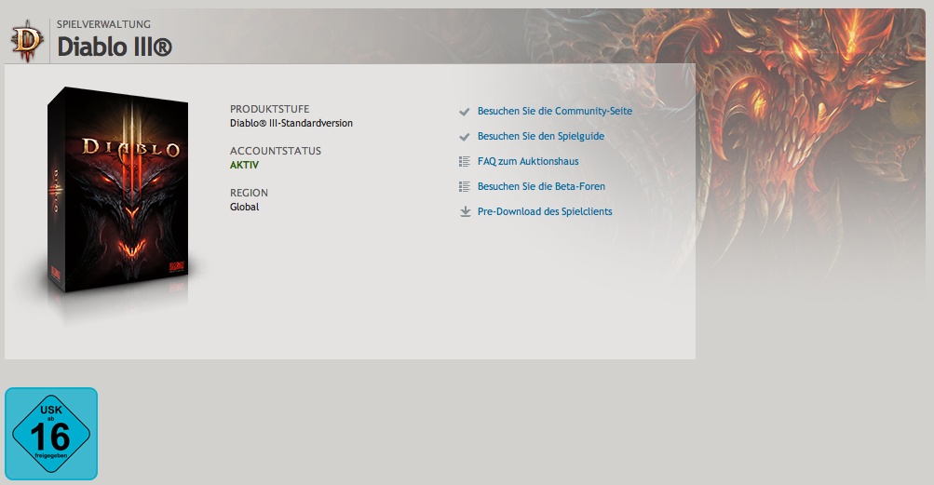The image size is (934, 485).
Task: Click the Diablo III logo icon in header
Action: tap(27, 41)
